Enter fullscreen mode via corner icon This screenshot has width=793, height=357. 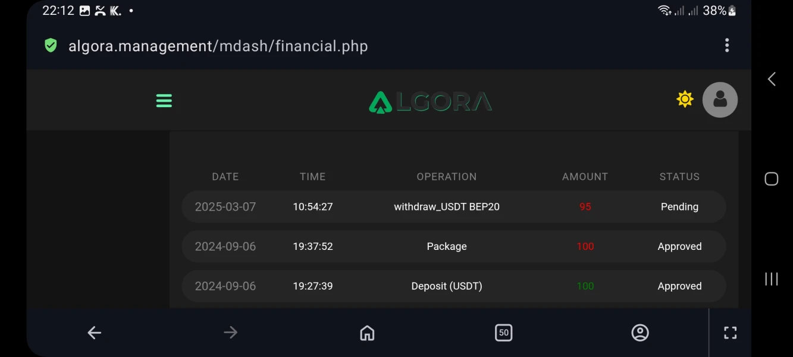point(730,333)
